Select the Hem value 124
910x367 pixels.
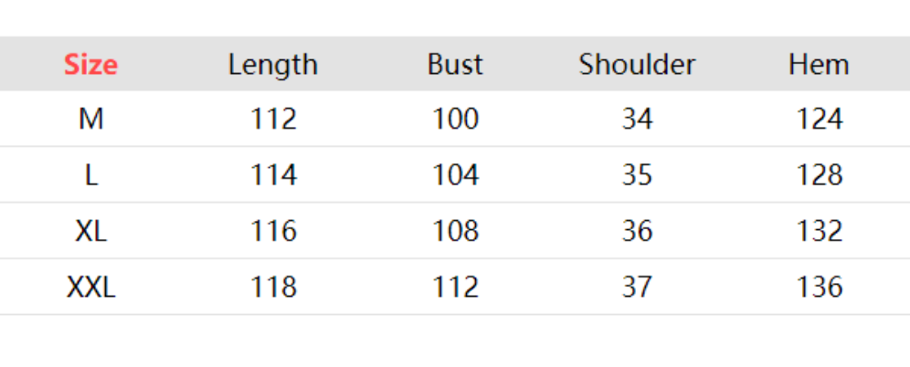tap(819, 120)
